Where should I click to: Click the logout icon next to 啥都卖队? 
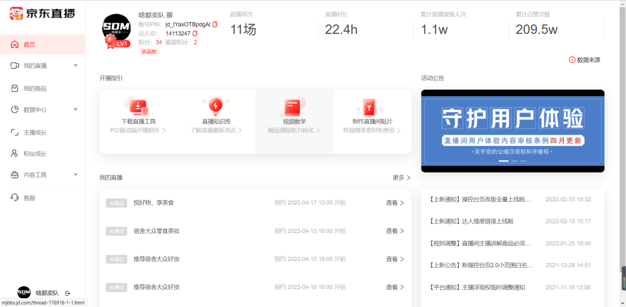click(68, 293)
